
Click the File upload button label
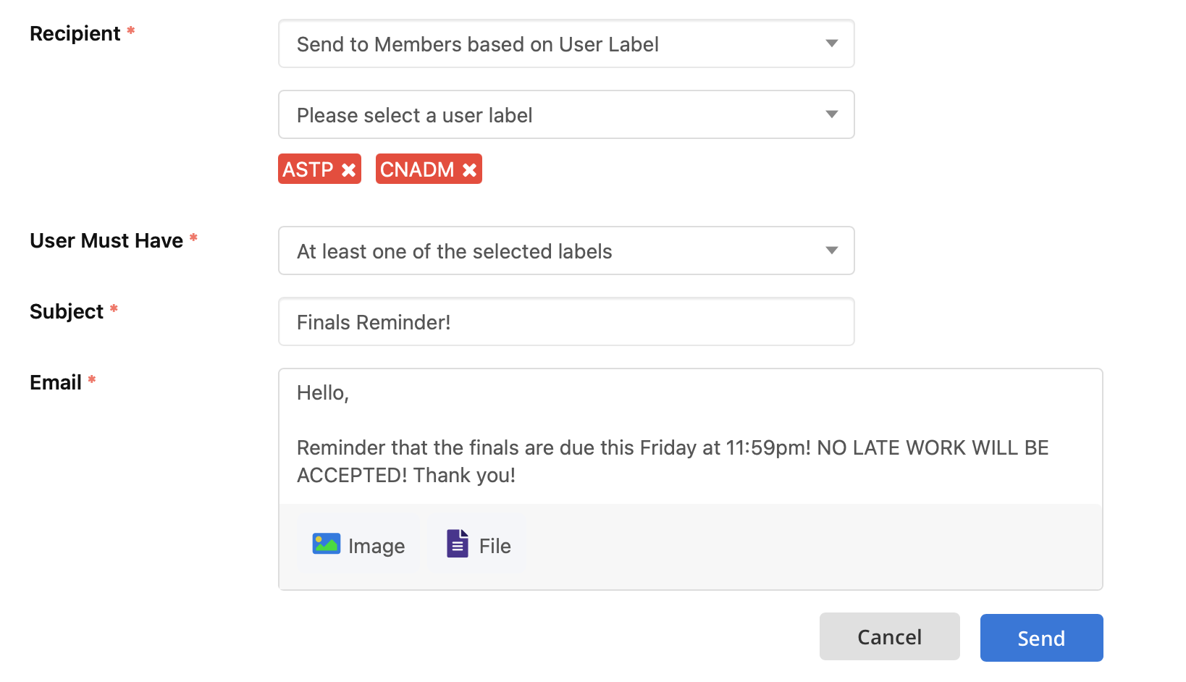pyautogui.click(x=495, y=546)
